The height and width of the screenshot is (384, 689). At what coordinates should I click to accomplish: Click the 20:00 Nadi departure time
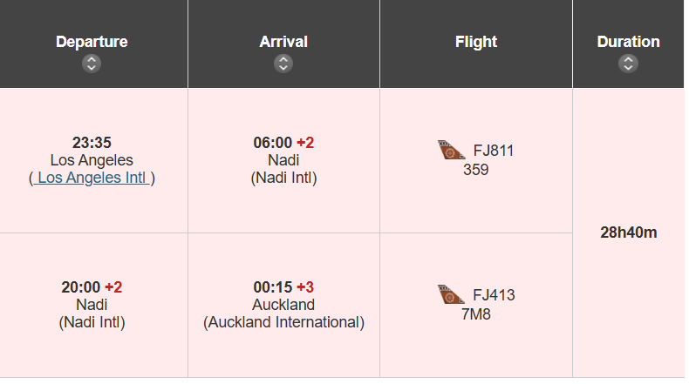[80, 287]
